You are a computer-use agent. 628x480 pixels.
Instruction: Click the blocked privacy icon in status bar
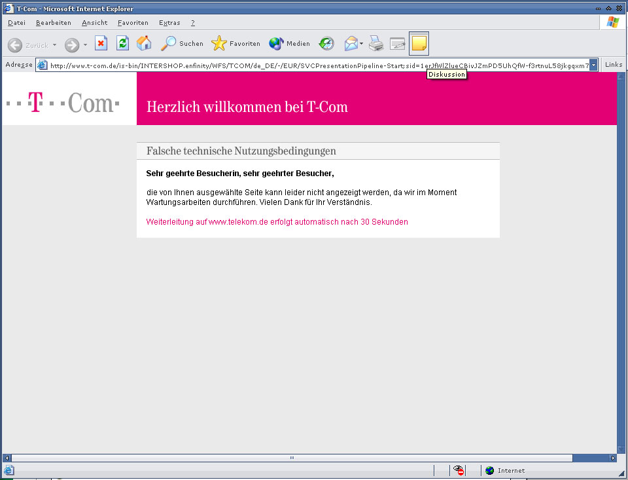(459, 470)
